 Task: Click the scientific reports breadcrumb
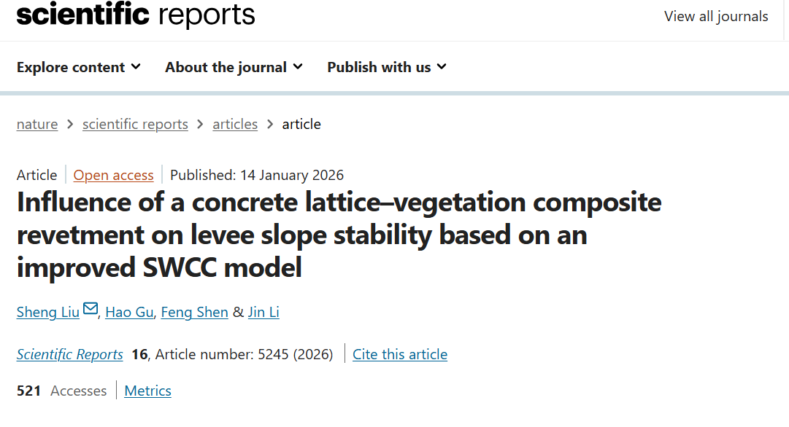pyautogui.click(x=135, y=124)
